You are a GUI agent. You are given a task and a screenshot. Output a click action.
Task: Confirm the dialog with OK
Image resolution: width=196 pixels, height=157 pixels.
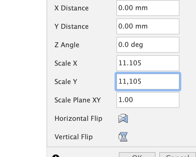(x=137, y=155)
